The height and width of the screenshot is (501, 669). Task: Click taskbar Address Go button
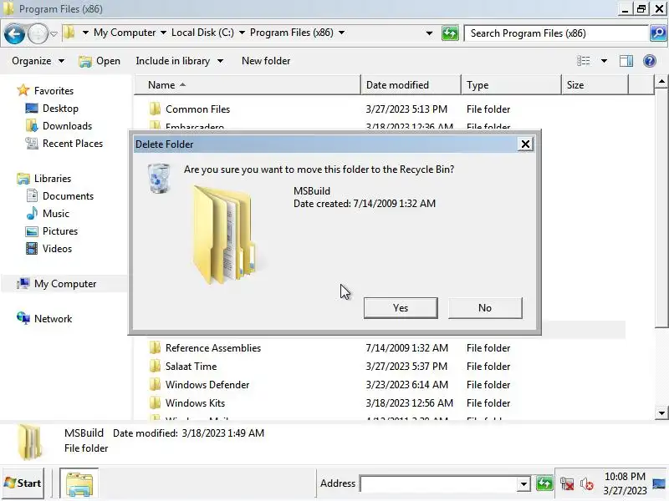coord(544,483)
